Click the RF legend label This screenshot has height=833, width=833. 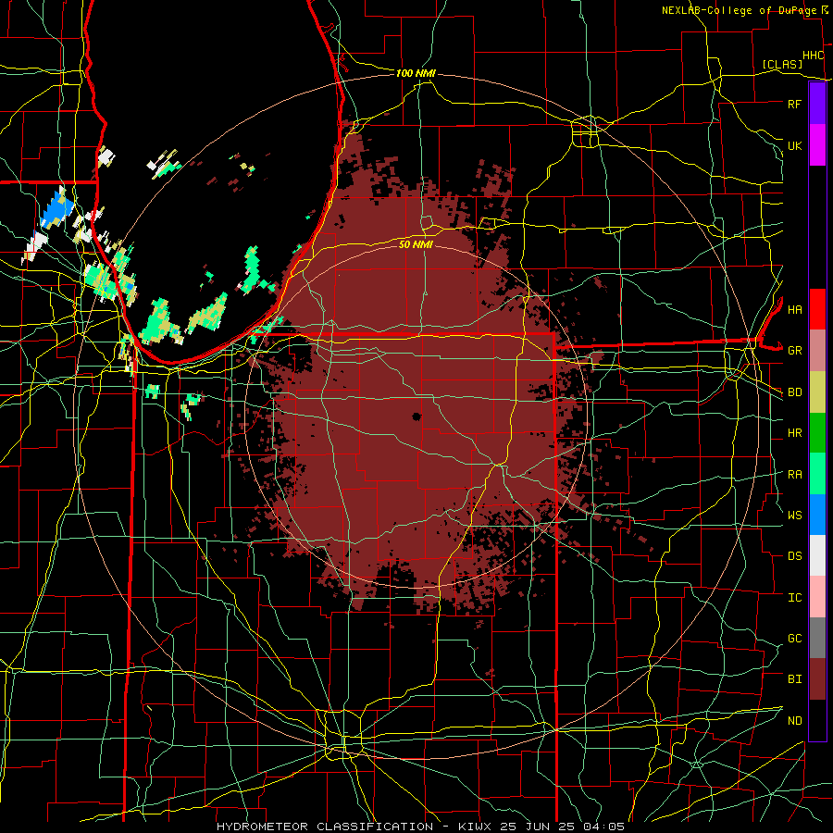(x=794, y=104)
